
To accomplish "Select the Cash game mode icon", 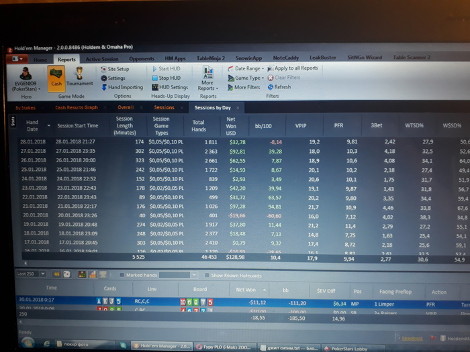I will 56,78.
